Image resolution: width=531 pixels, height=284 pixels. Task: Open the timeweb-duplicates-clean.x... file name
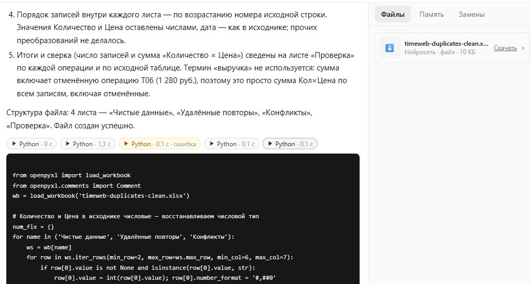pos(446,43)
